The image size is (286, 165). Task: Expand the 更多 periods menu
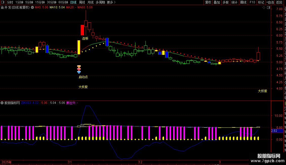(111, 2)
